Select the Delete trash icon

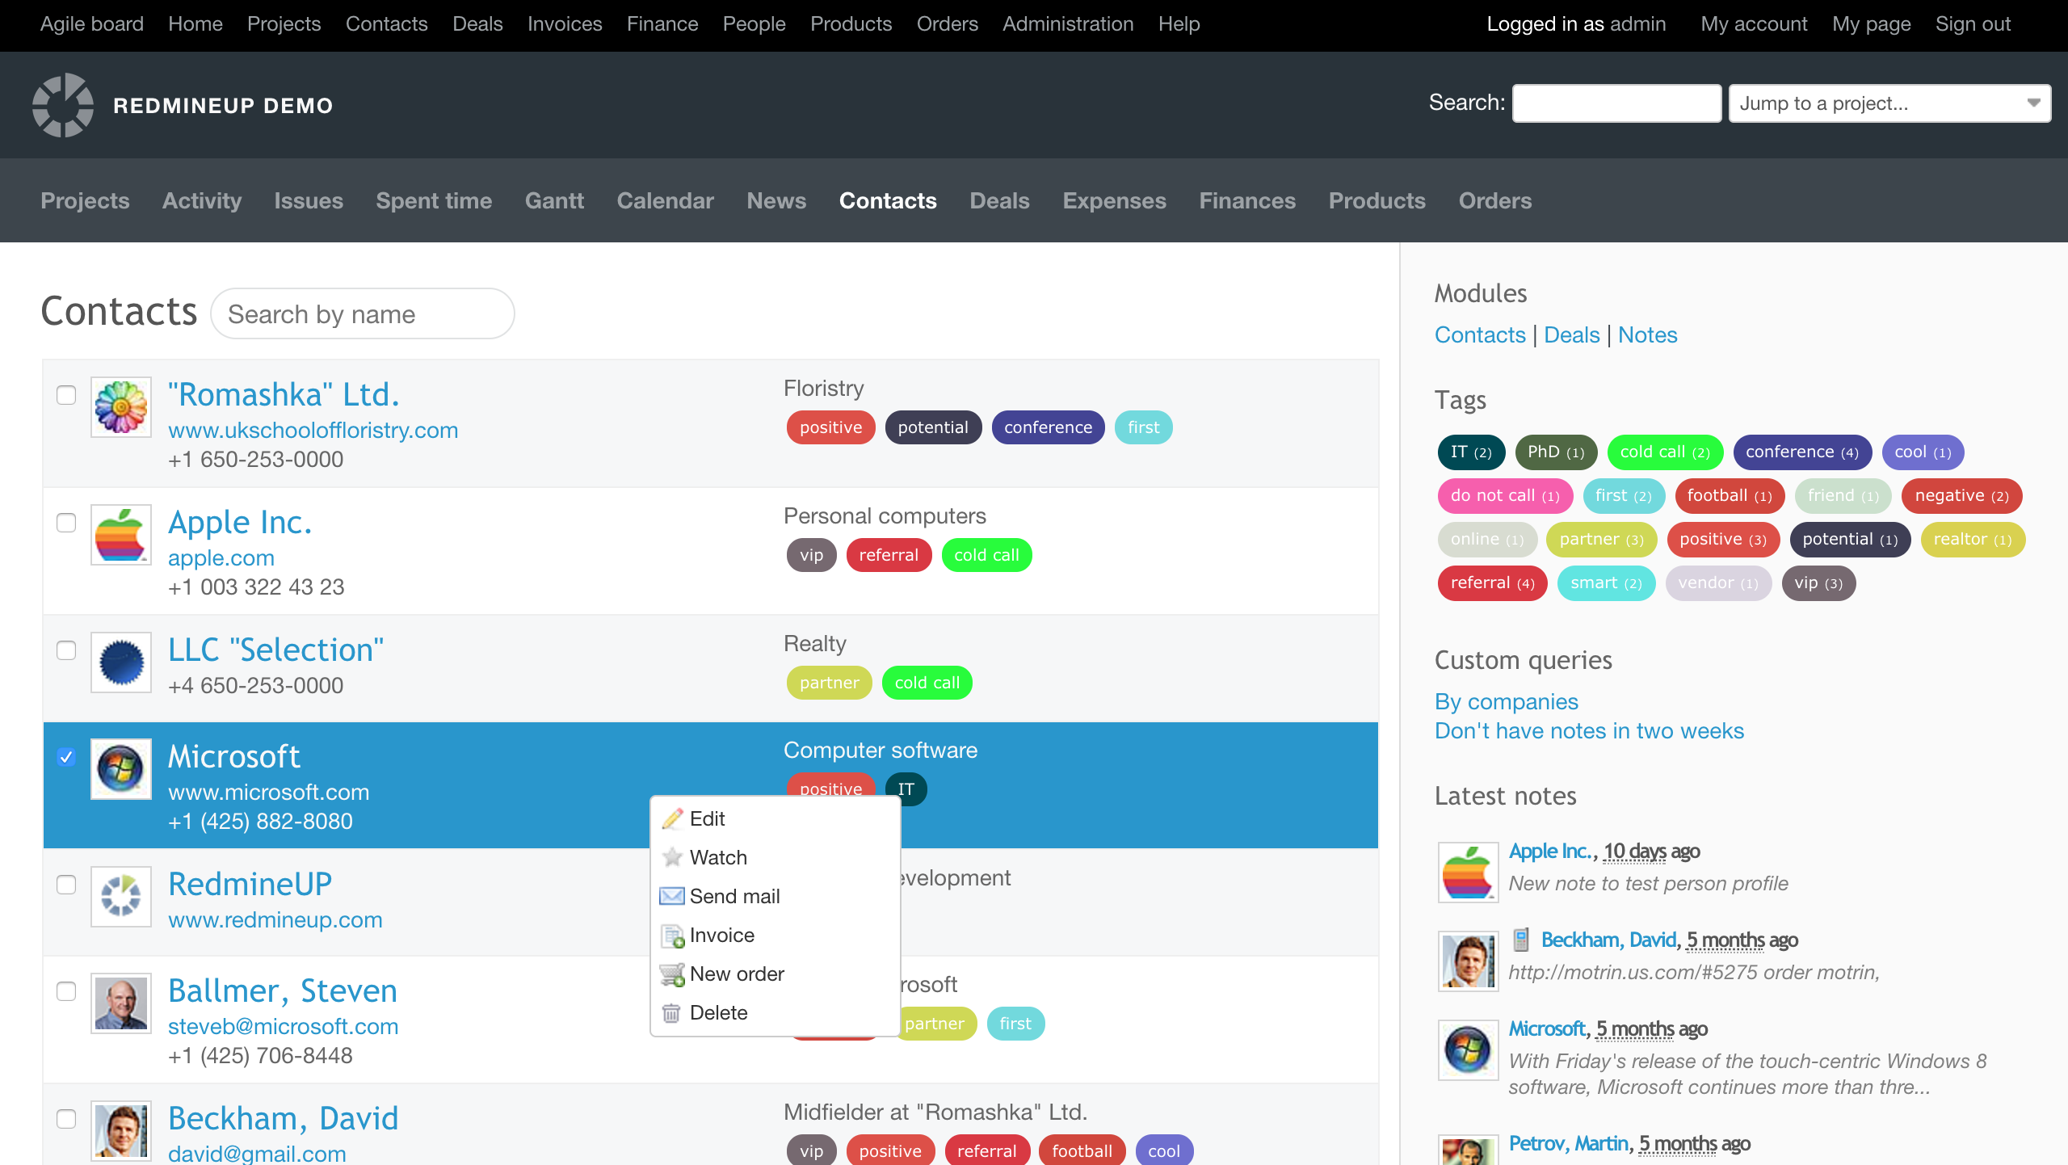(x=671, y=1012)
